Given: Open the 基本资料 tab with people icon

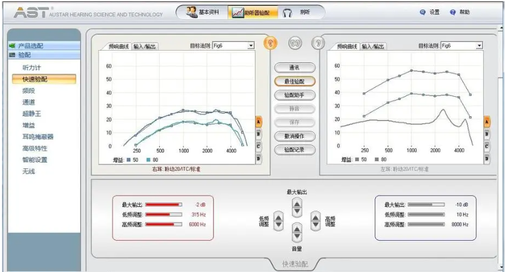Looking at the screenshot, I should point(203,13).
